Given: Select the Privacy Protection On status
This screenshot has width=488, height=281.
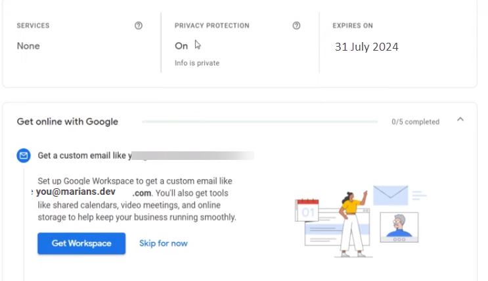Looking at the screenshot, I should [x=181, y=46].
